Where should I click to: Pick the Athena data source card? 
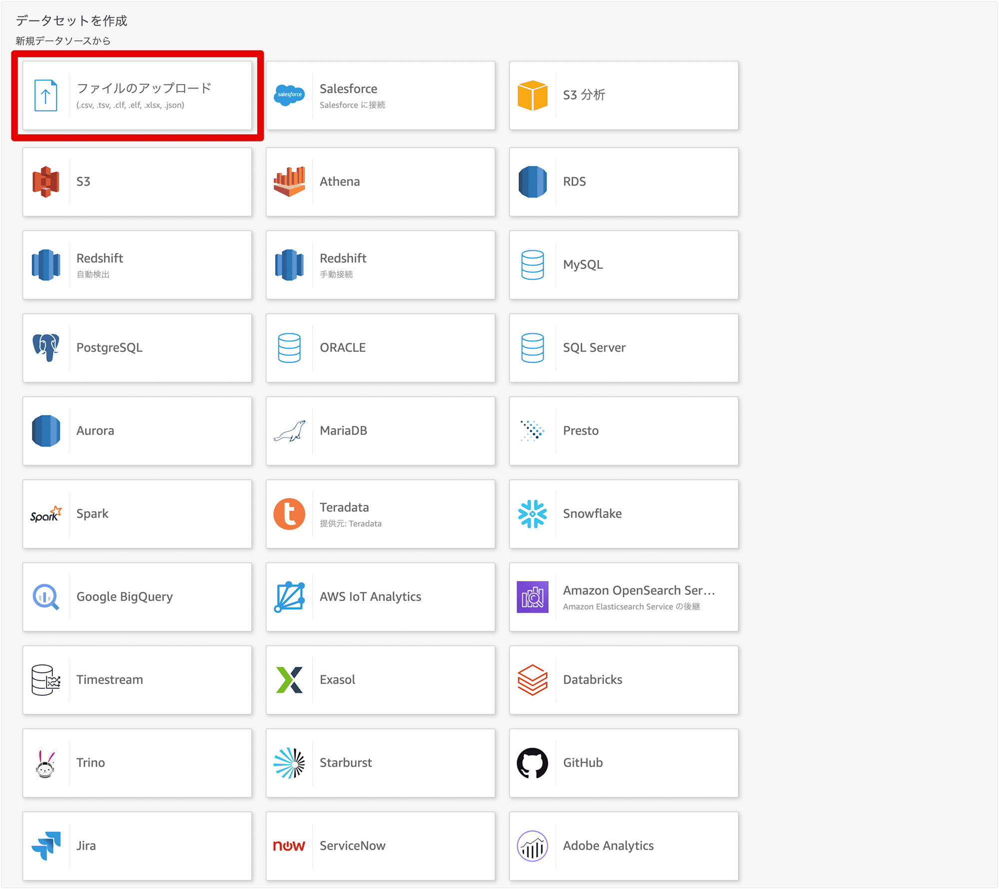point(381,182)
